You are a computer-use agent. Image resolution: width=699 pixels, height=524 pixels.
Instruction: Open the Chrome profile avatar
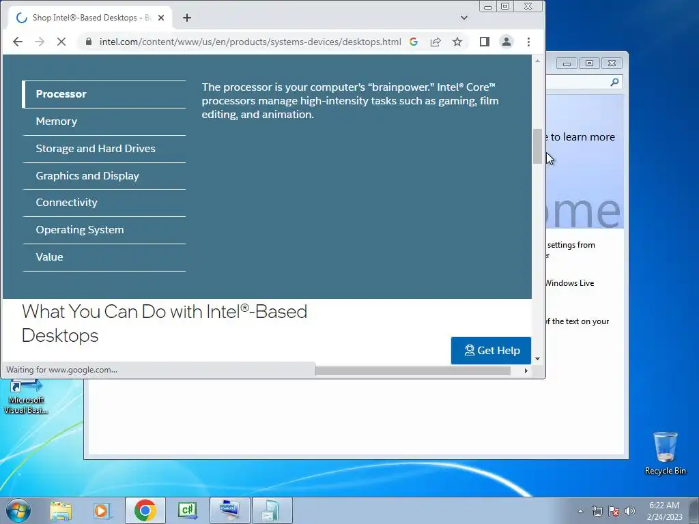point(507,42)
